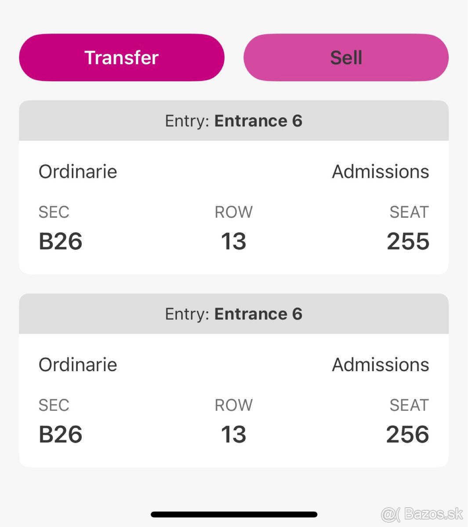Tap the SEAT label on the first ticket
The height and width of the screenshot is (527, 468).
coord(409,212)
